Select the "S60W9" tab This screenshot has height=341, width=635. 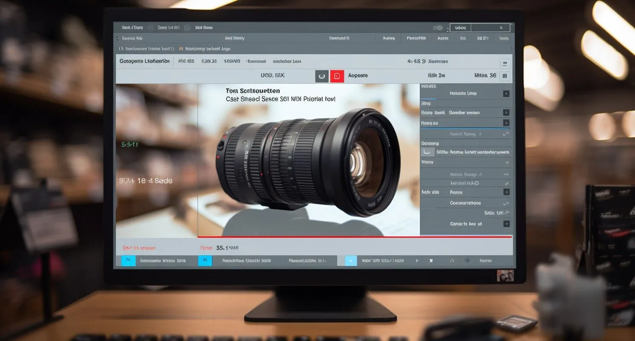pos(232,61)
